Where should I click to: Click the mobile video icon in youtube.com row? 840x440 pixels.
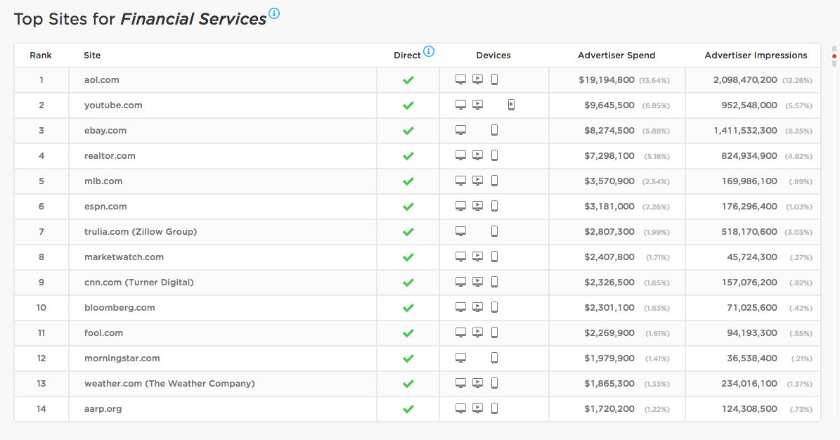[511, 104]
